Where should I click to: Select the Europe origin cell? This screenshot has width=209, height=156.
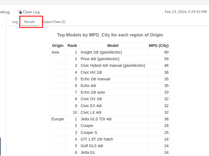58,119
